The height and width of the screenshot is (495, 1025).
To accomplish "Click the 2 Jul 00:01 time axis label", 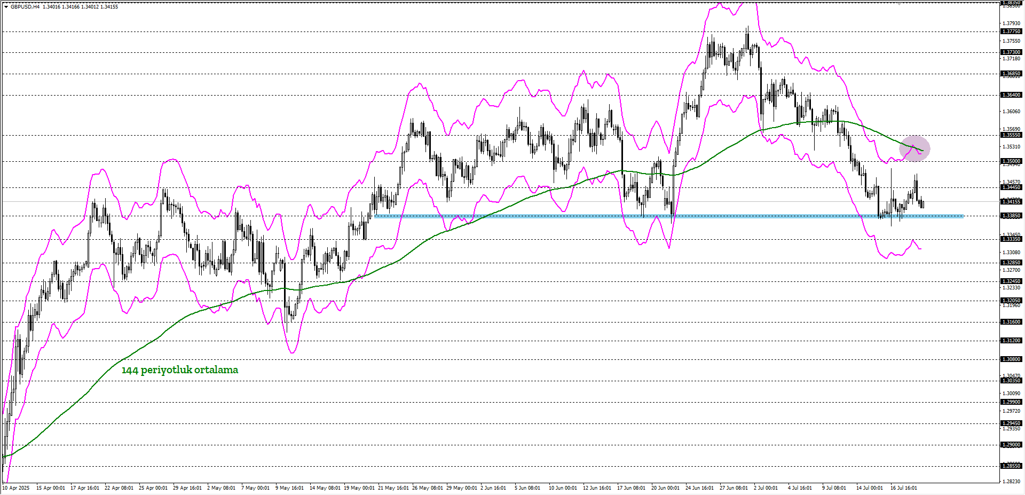I will [x=766, y=488].
